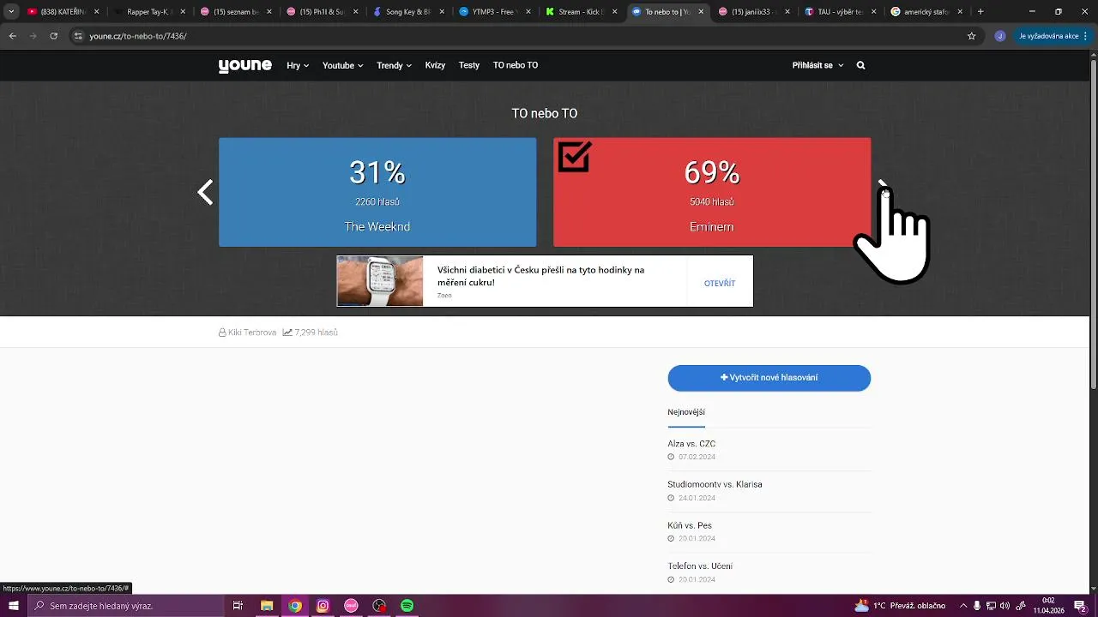This screenshot has height=617, width=1098.
Task: Open the Chrome three-dot menu
Action: click(1087, 36)
